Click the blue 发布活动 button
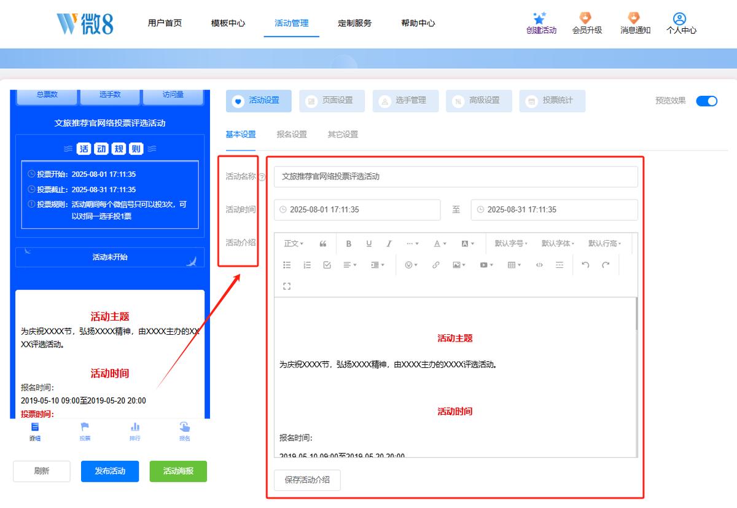This screenshot has width=737, height=508. pos(110,471)
